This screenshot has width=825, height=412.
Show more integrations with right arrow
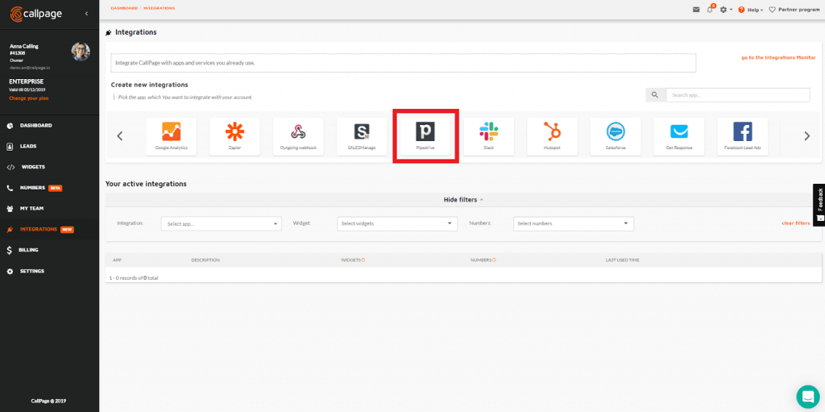click(807, 136)
